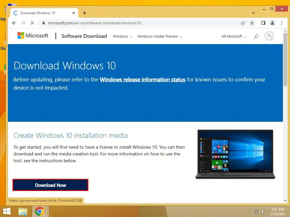Close the Download Windows 10 tab
Viewport: 290px width, 217px height.
73,13
